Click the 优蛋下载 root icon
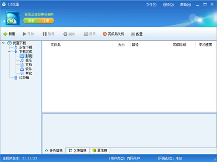The height and width of the screenshot is (162, 217). [9, 43]
